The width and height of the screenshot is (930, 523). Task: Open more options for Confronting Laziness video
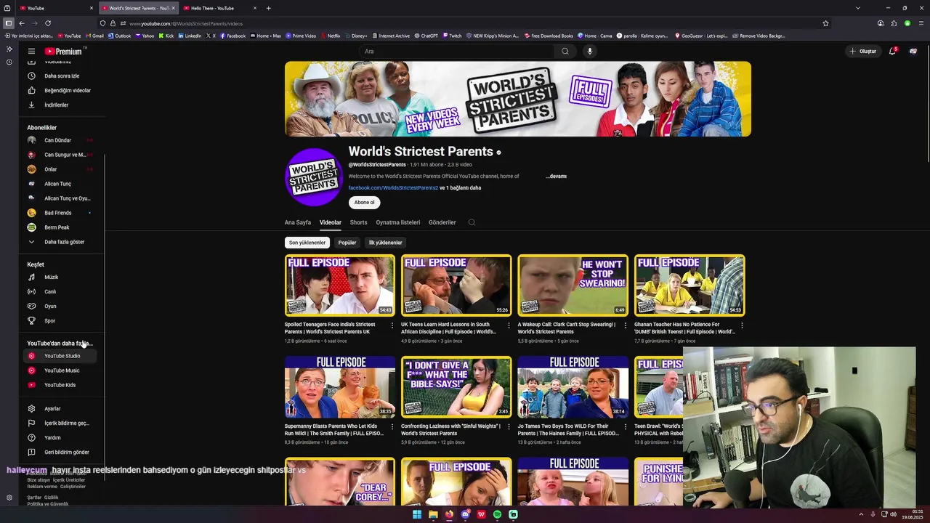pos(509,427)
